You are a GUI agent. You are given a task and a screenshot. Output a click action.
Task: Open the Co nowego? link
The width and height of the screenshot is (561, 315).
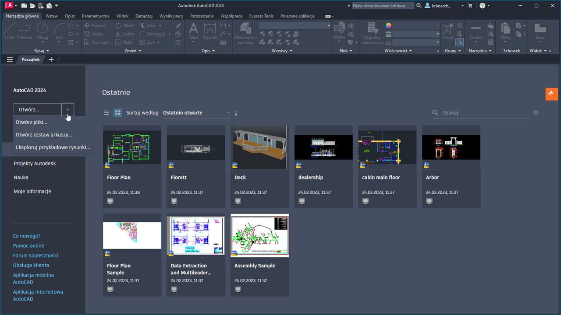coord(27,236)
